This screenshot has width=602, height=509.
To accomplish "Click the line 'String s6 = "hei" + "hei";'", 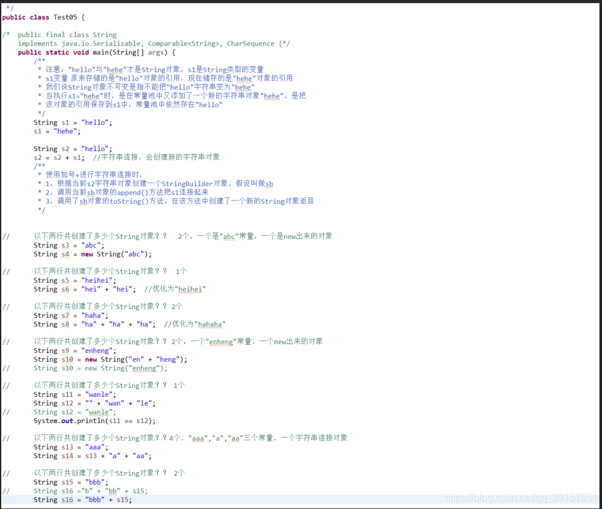I will coord(85,289).
